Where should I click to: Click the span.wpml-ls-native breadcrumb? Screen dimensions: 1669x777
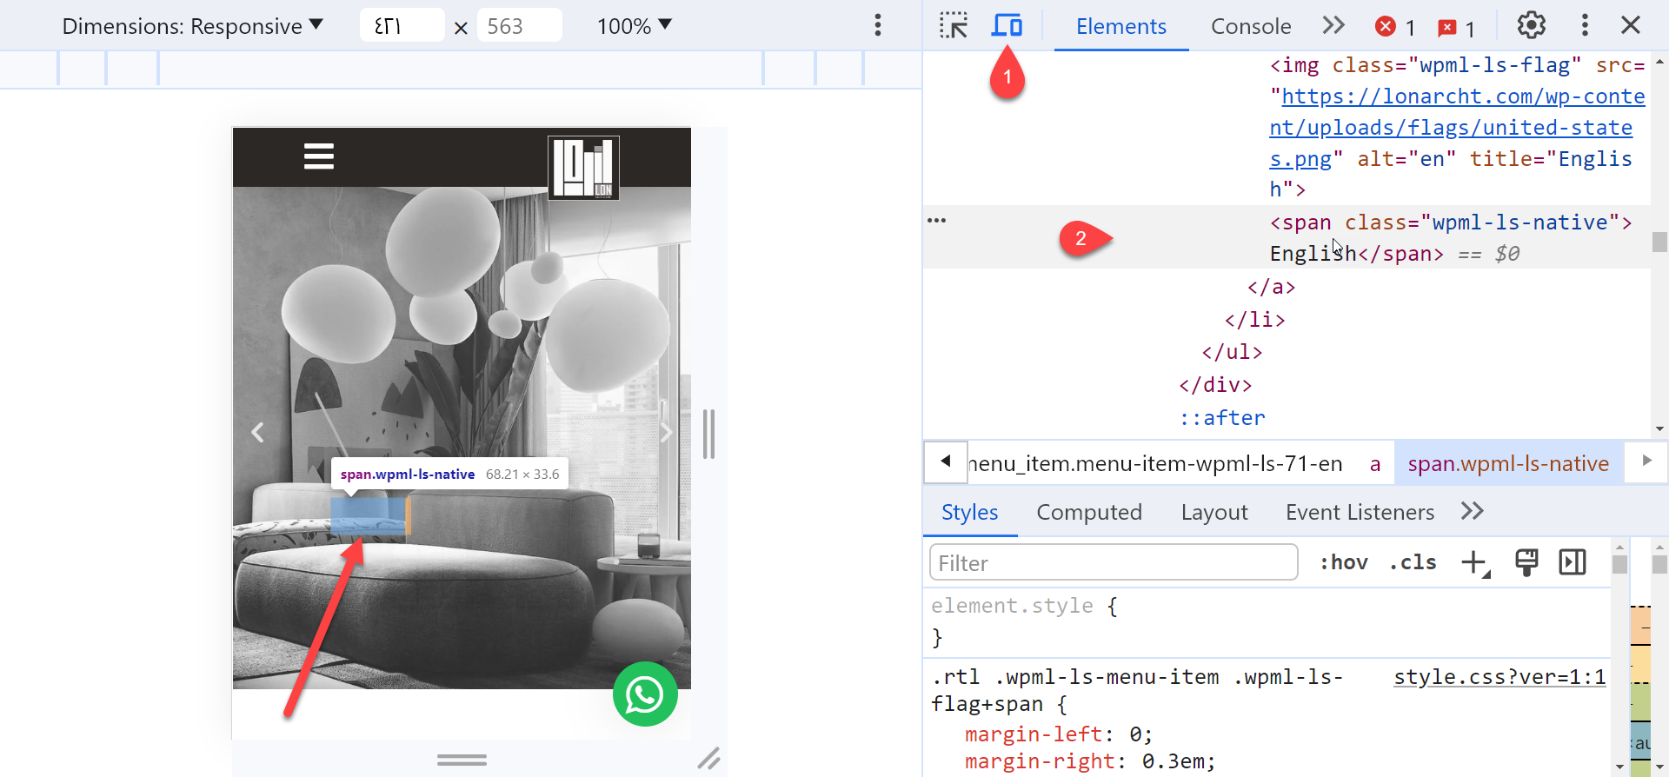click(1508, 463)
